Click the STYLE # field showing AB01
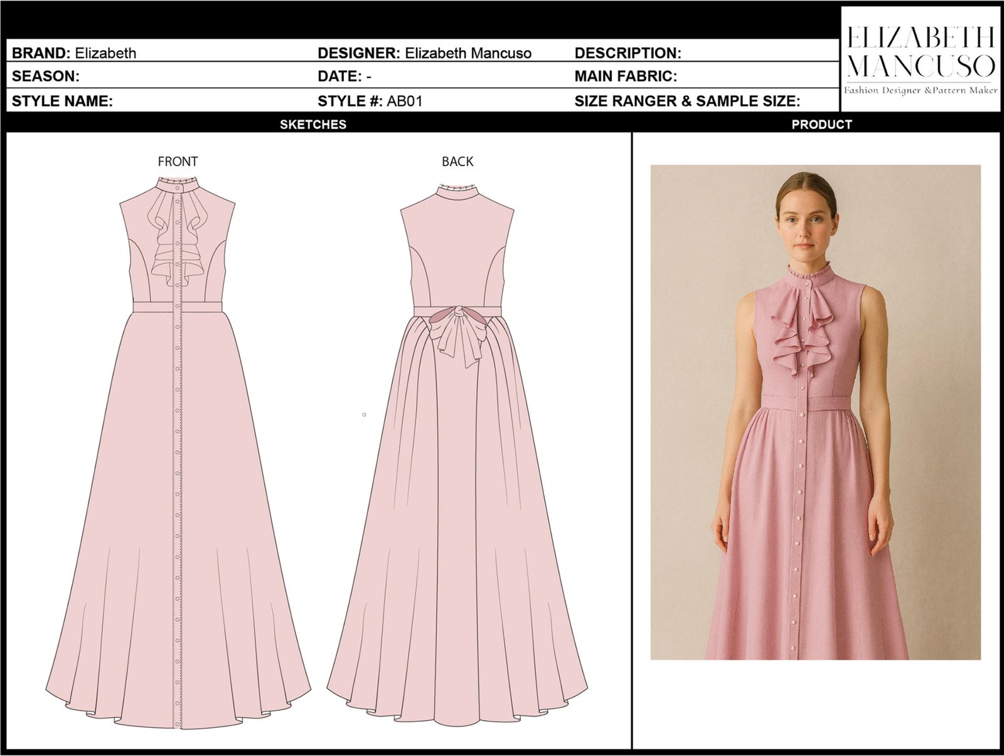This screenshot has height=756, width=1004. pos(370,101)
